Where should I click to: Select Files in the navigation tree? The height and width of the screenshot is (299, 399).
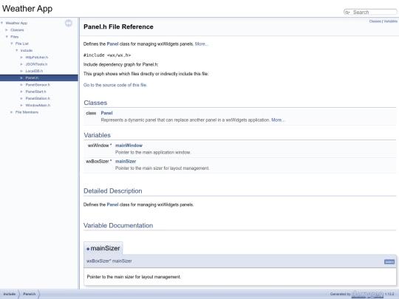pyautogui.click(x=15, y=37)
